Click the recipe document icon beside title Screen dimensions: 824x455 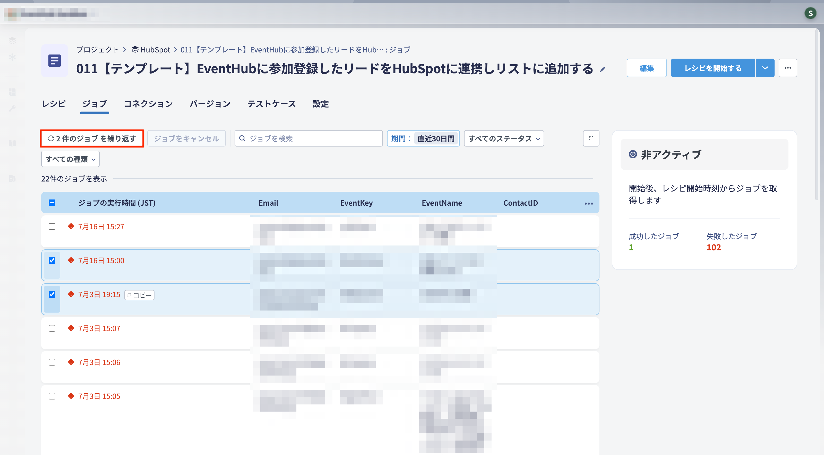[x=54, y=61]
